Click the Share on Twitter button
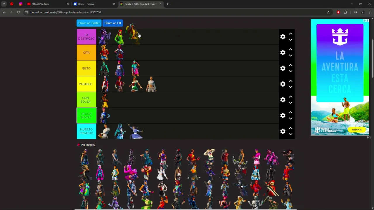Viewport: 374px width, 210px height. [89, 23]
